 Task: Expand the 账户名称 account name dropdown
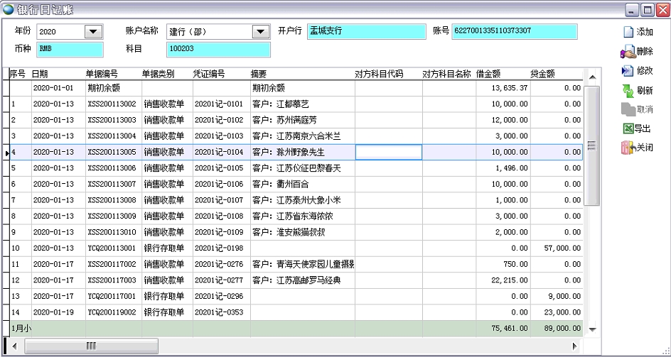click(260, 32)
